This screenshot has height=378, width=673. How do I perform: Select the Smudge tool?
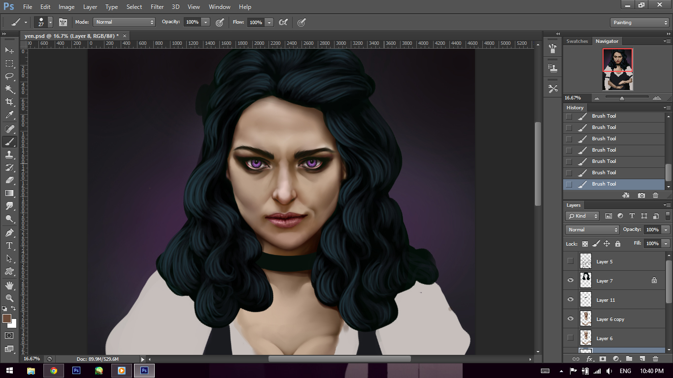pyautogui.click(x=9, y=206)
